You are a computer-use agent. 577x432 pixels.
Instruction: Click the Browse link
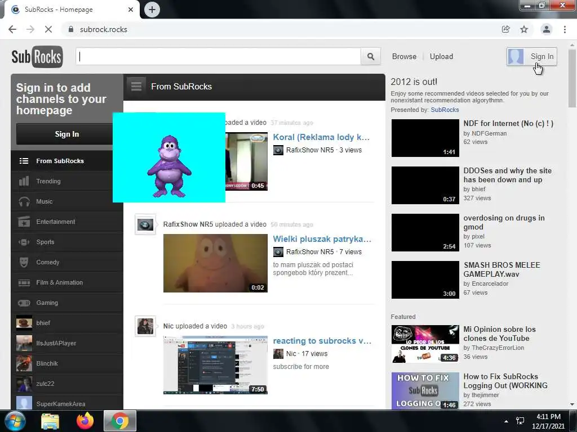[x=404, y=57]
